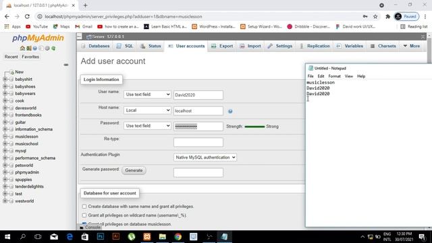
Task: Check 'Grant all privileges on wildcard name'
Action: [84, 215]
